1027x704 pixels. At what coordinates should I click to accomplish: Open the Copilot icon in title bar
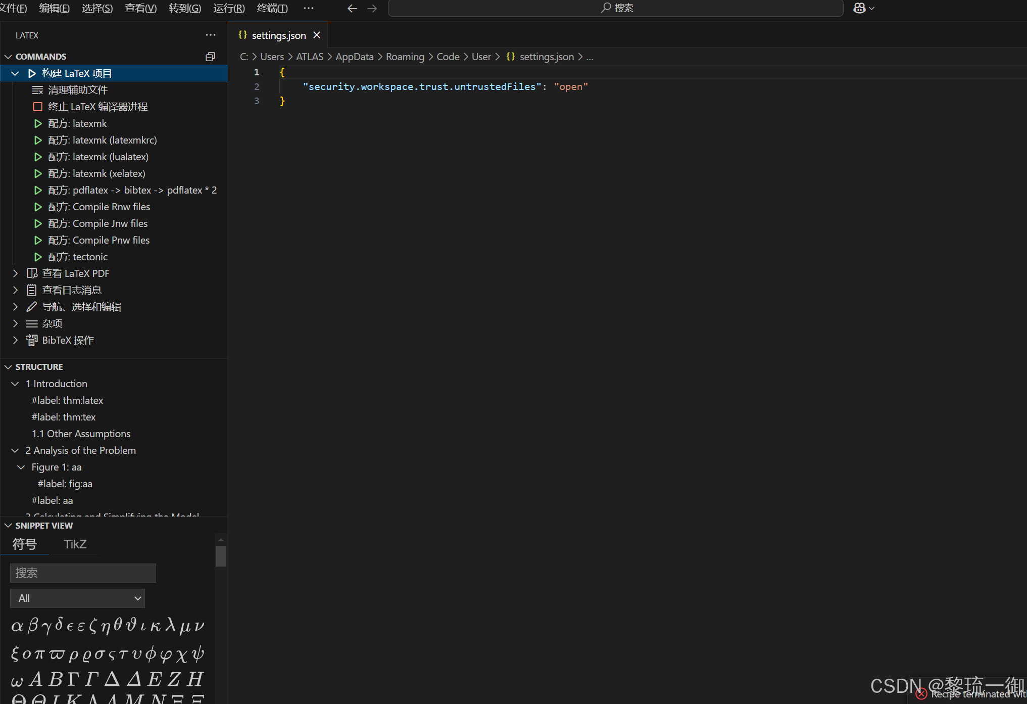click(859, 8)
